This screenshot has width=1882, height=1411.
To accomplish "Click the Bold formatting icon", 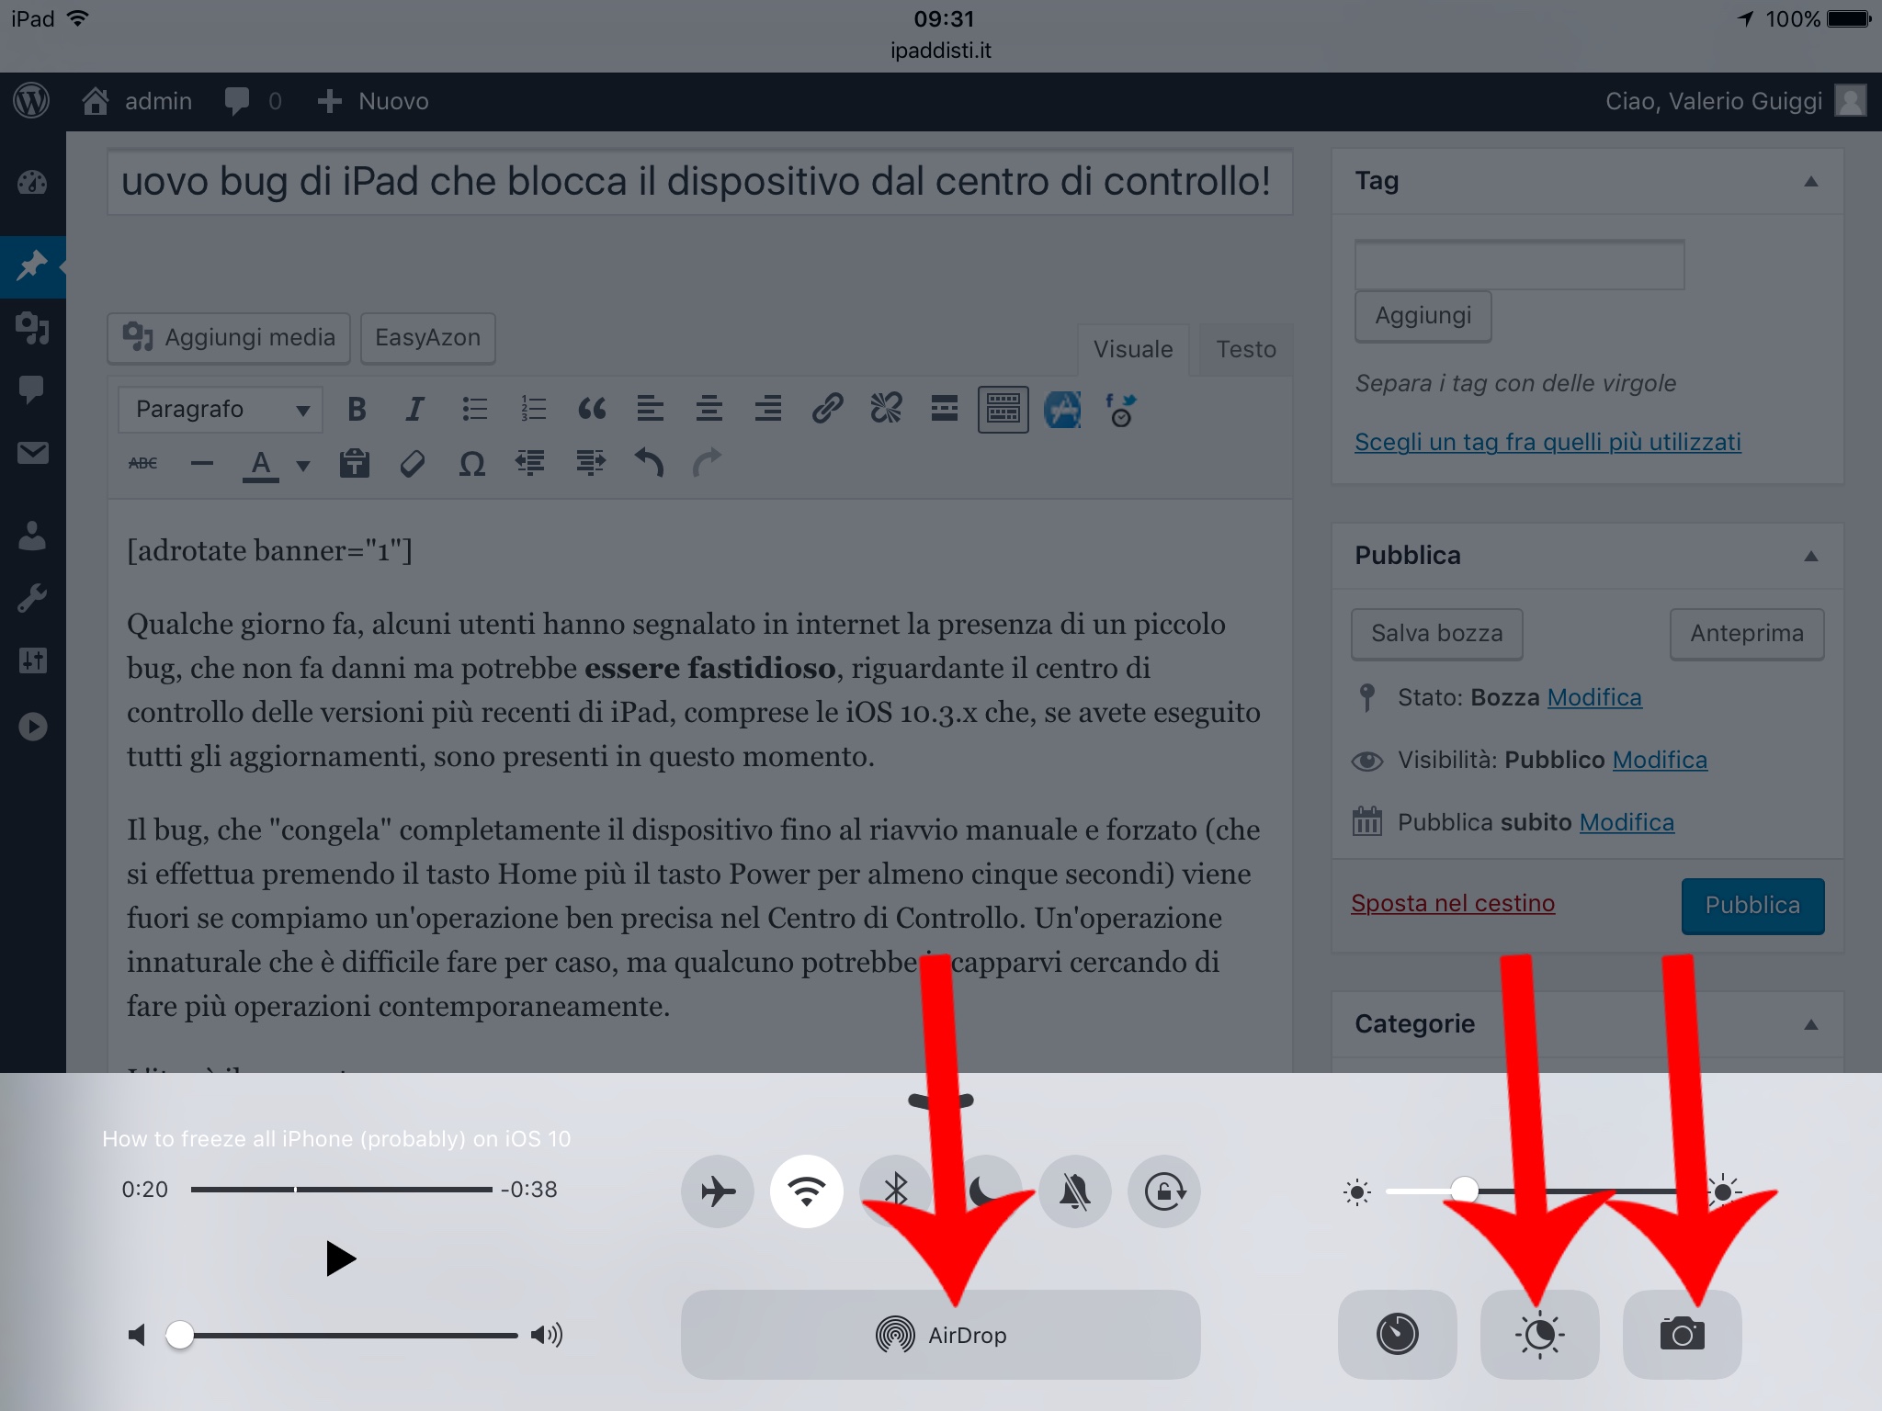I will (x=357, y=409).
